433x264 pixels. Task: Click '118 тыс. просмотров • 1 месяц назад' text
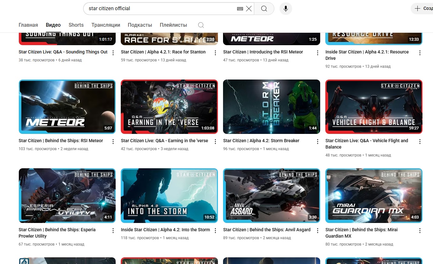[x=155, y=238]
